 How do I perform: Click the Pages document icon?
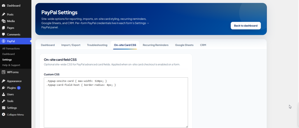coord(4,28)
